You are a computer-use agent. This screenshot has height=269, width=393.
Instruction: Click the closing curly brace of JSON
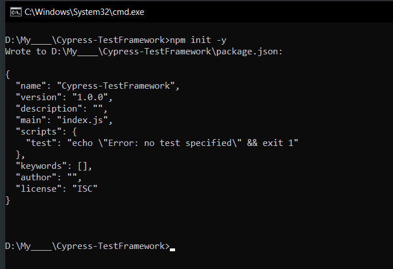click(8, 200)
